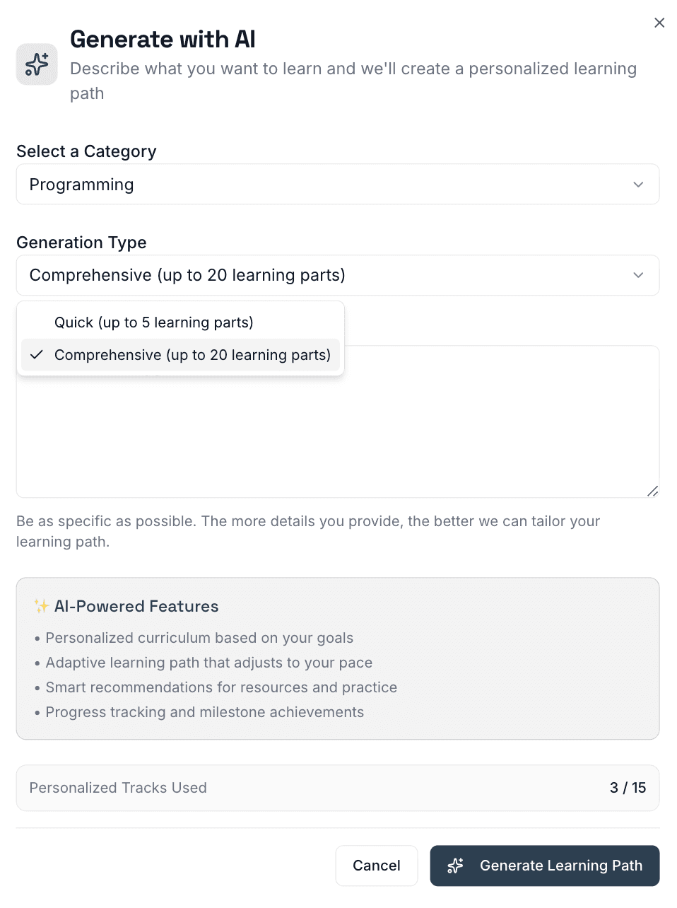Click the ✨ icon beside AI-Powered Features
Screen dimensions: 677x908
coord(39,605)
